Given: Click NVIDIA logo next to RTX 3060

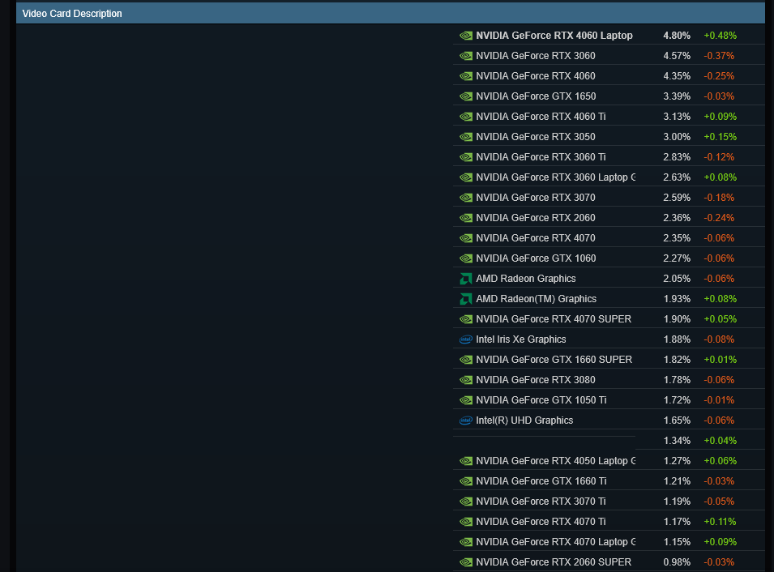Looking at the screenshot, I should click(x=466, y=56).
